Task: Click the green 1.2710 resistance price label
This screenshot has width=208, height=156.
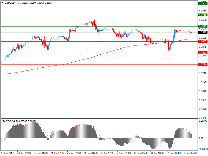Action: (203, 15)
